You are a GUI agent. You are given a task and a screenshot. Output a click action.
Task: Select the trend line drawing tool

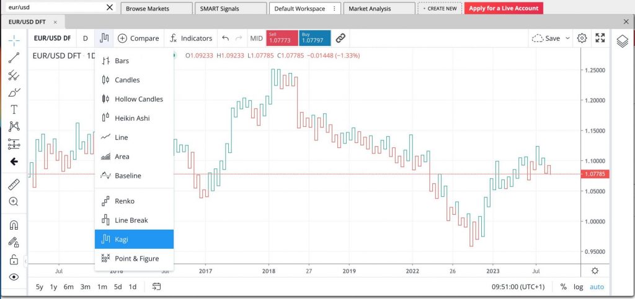tap(14, 58)
